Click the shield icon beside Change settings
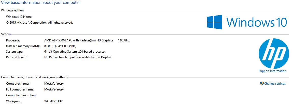Viewport: 292px width, 107px height. (262, 84)
